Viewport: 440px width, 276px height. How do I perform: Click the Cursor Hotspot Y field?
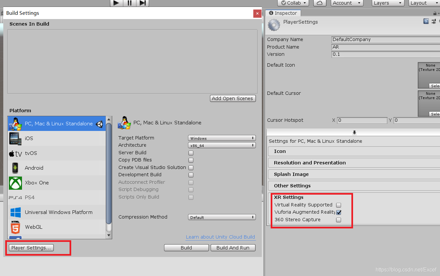point(417,120)
